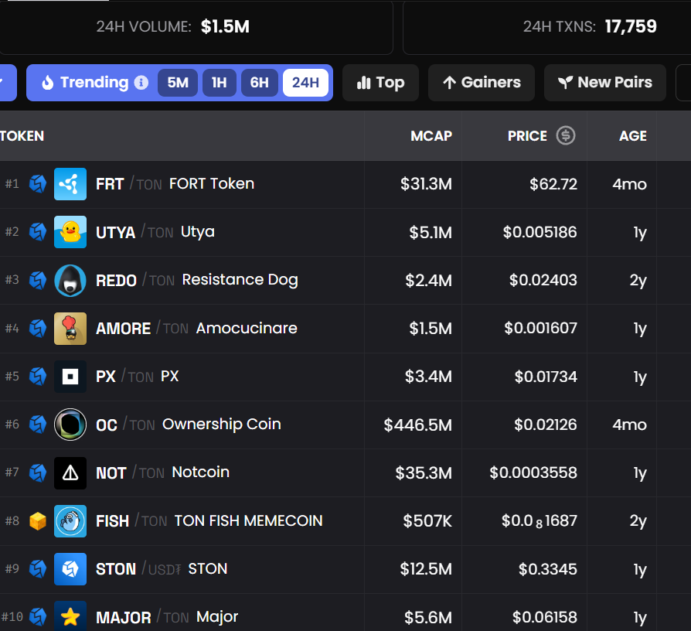691x631 pixels.
Task: Open the Ownership Coin pair link
Action: coord(221,425)
